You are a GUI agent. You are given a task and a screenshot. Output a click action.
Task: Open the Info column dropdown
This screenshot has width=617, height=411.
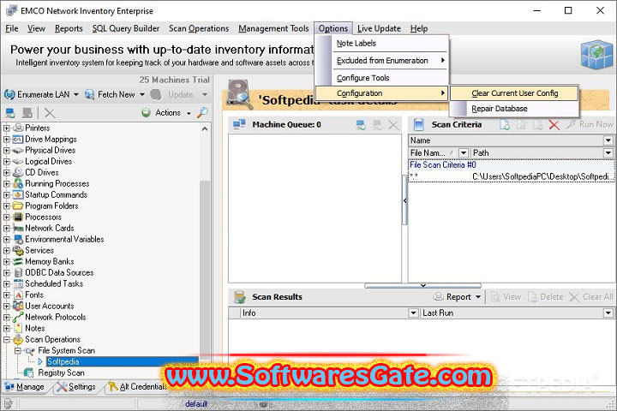(413, 313)
